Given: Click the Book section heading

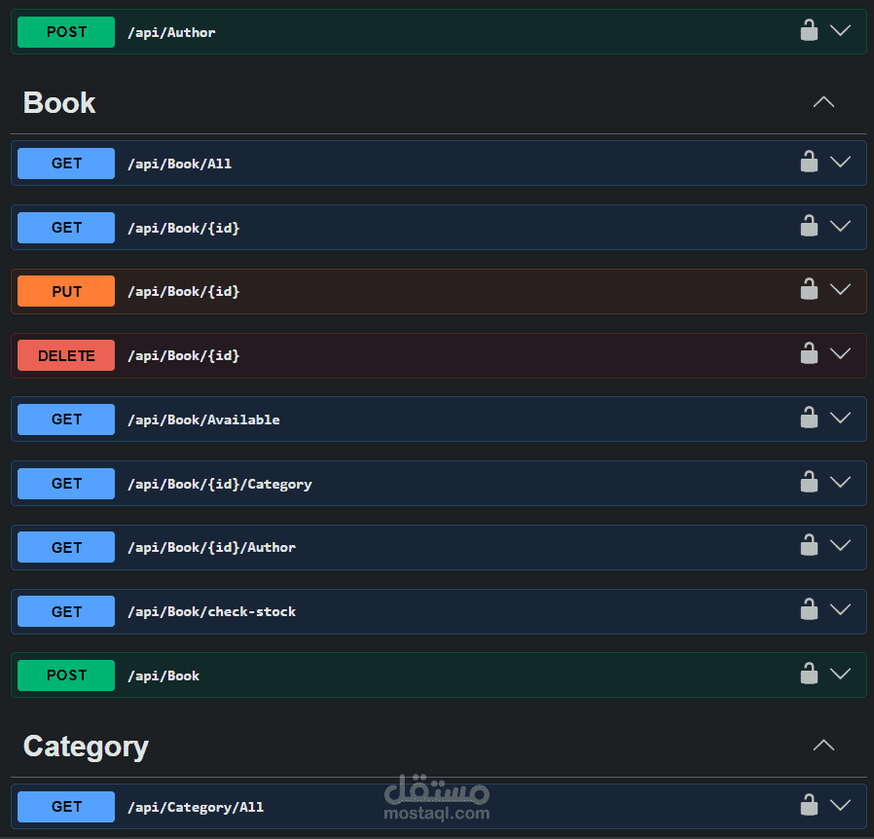Looking at the screenshot, I should point(59,102).
